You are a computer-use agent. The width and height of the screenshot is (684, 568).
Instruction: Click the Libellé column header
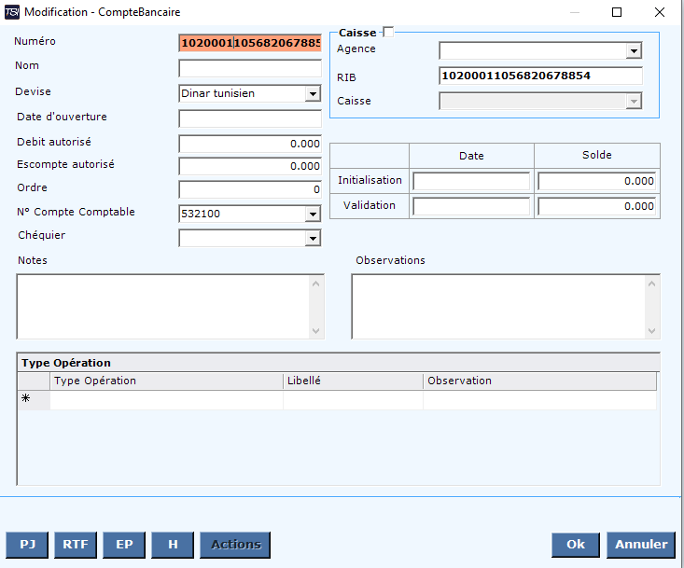353,381
